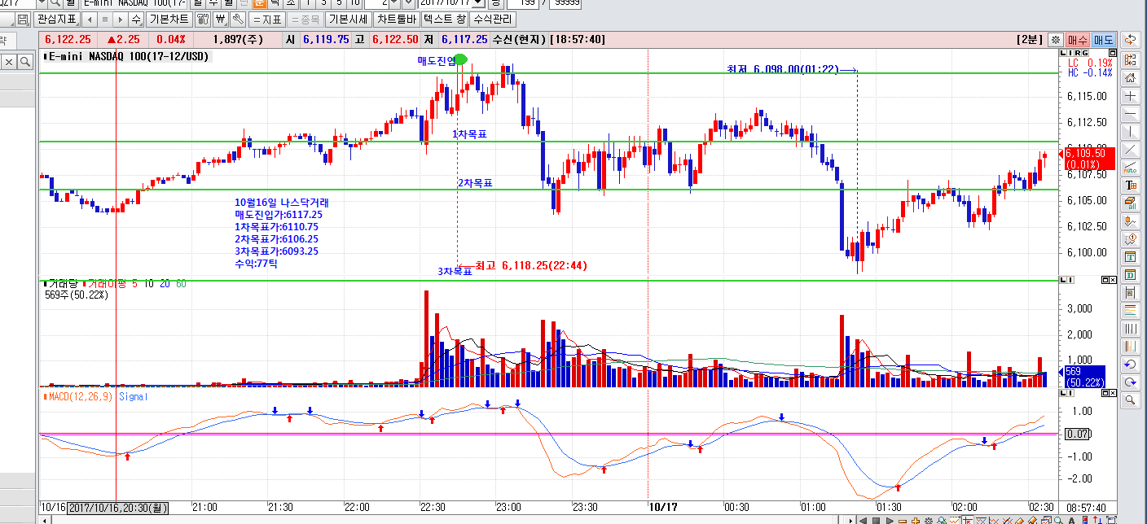Select the Auto trend line tool
This screenshot has width=1147, height=524.
pyautogui.click(x=1130, y=168)
